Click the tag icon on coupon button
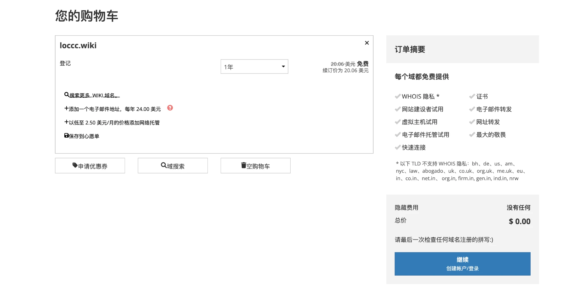Image resolution: width=583 pixels, height=297 pixels. click(x=75, y=165)
